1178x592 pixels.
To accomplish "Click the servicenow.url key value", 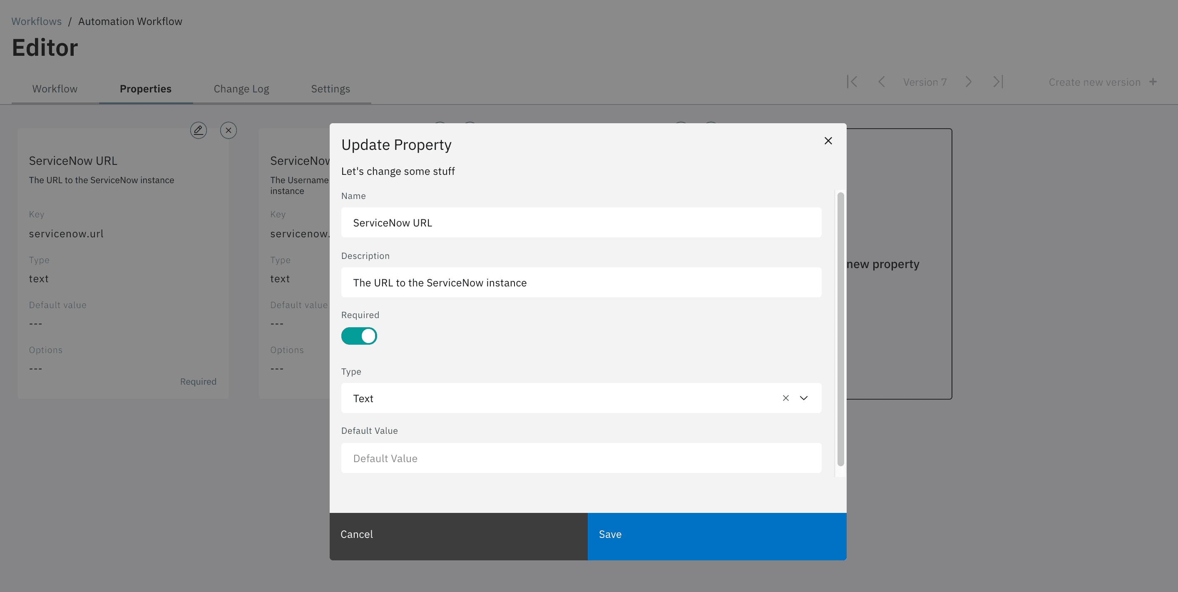I will click(x=66, y=234).
